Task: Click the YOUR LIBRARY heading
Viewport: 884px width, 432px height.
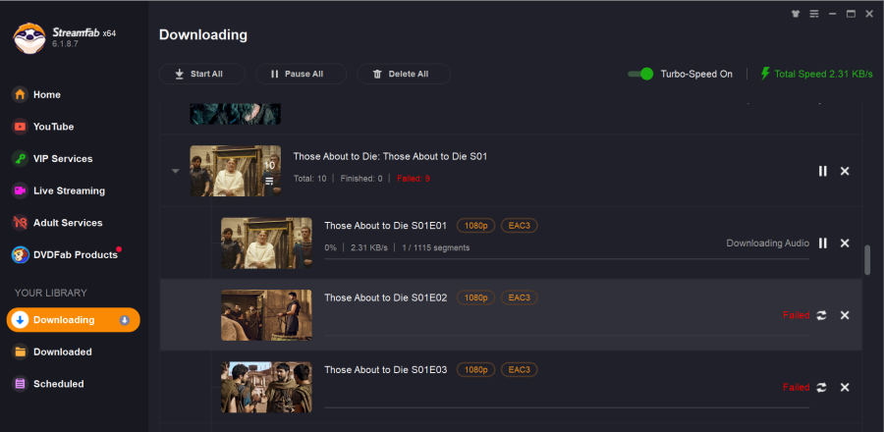Action: coord(51,293)
